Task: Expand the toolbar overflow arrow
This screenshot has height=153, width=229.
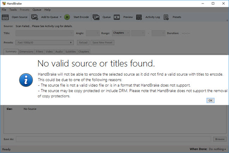Action: 227,20
